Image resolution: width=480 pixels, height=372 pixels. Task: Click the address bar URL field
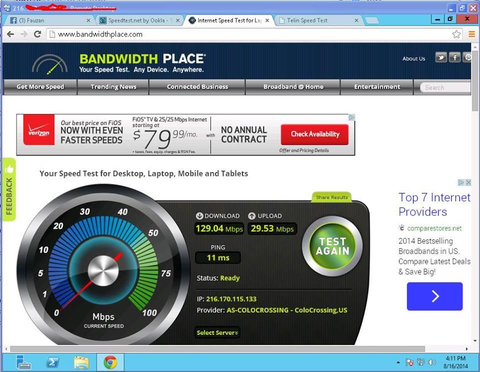250,34
